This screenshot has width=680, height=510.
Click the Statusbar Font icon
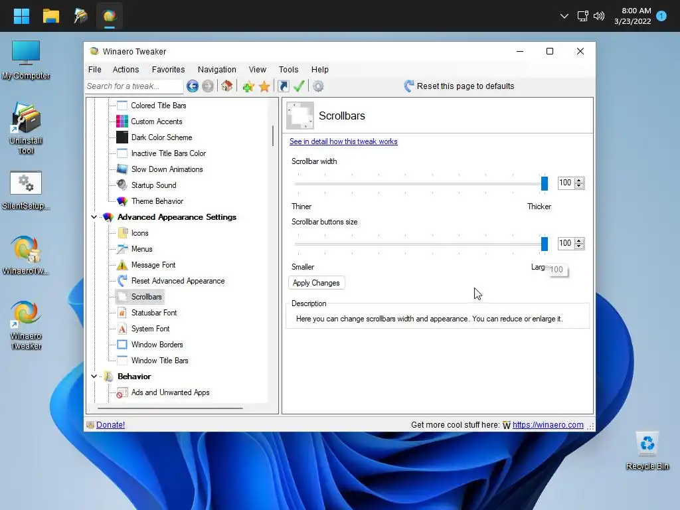[122, 313]
